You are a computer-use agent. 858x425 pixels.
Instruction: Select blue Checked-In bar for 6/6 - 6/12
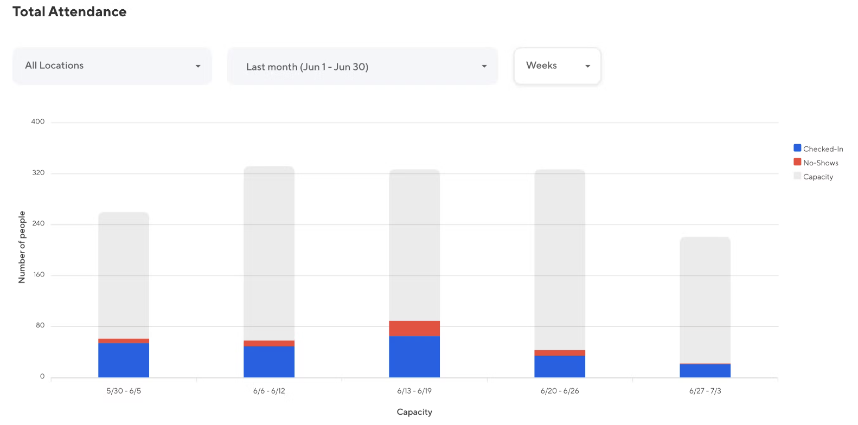(x=269, y=362)
